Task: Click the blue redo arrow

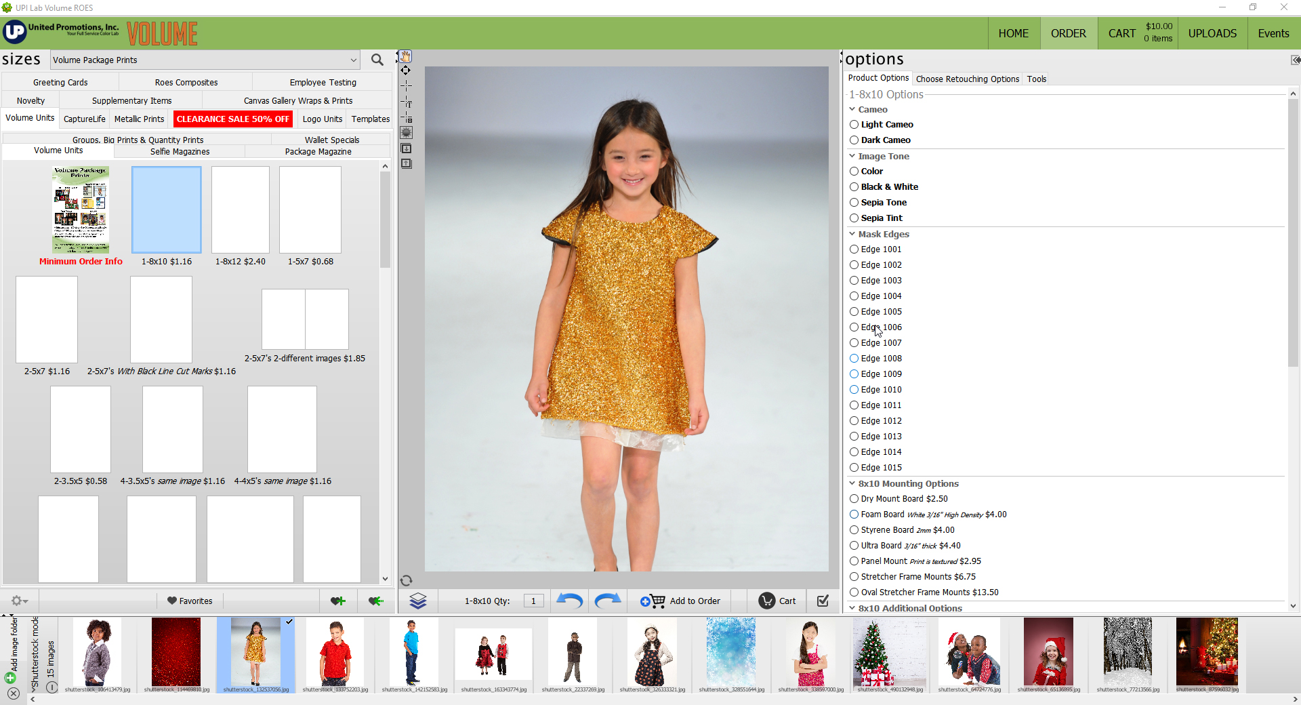Action: point(607,601)
